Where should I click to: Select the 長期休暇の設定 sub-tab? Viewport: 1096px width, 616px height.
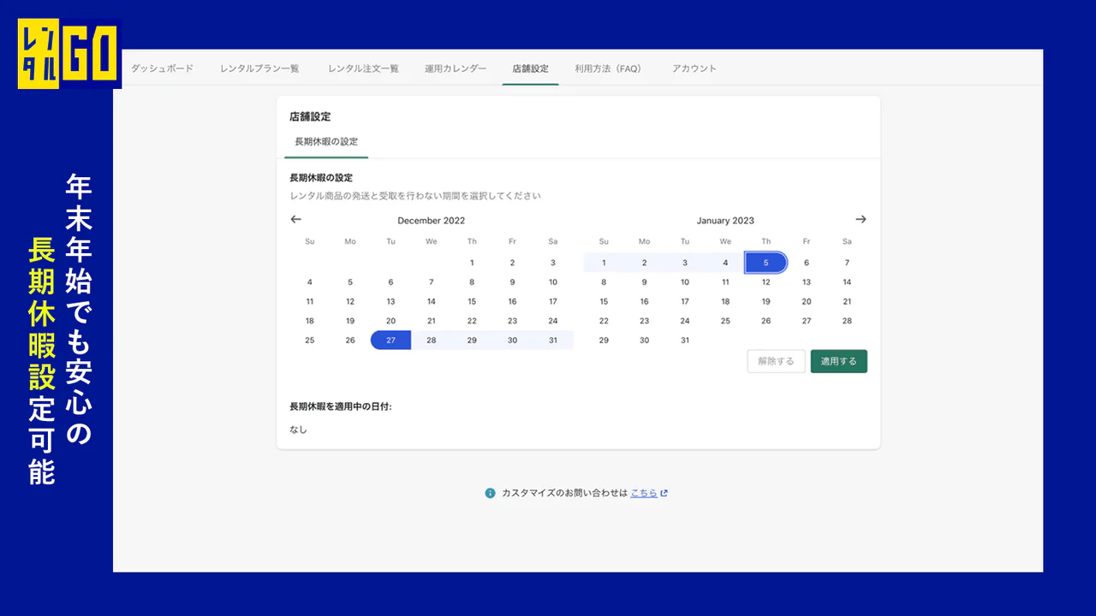[x=326, y=142]
